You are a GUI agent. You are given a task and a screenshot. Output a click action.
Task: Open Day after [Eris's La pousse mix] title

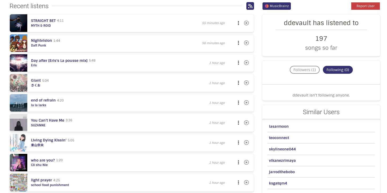(x=59, y=61)
